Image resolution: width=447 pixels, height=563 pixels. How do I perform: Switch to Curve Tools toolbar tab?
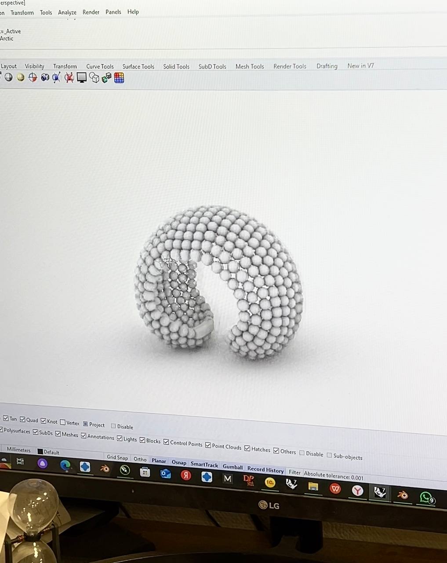[x=100, y=66]
